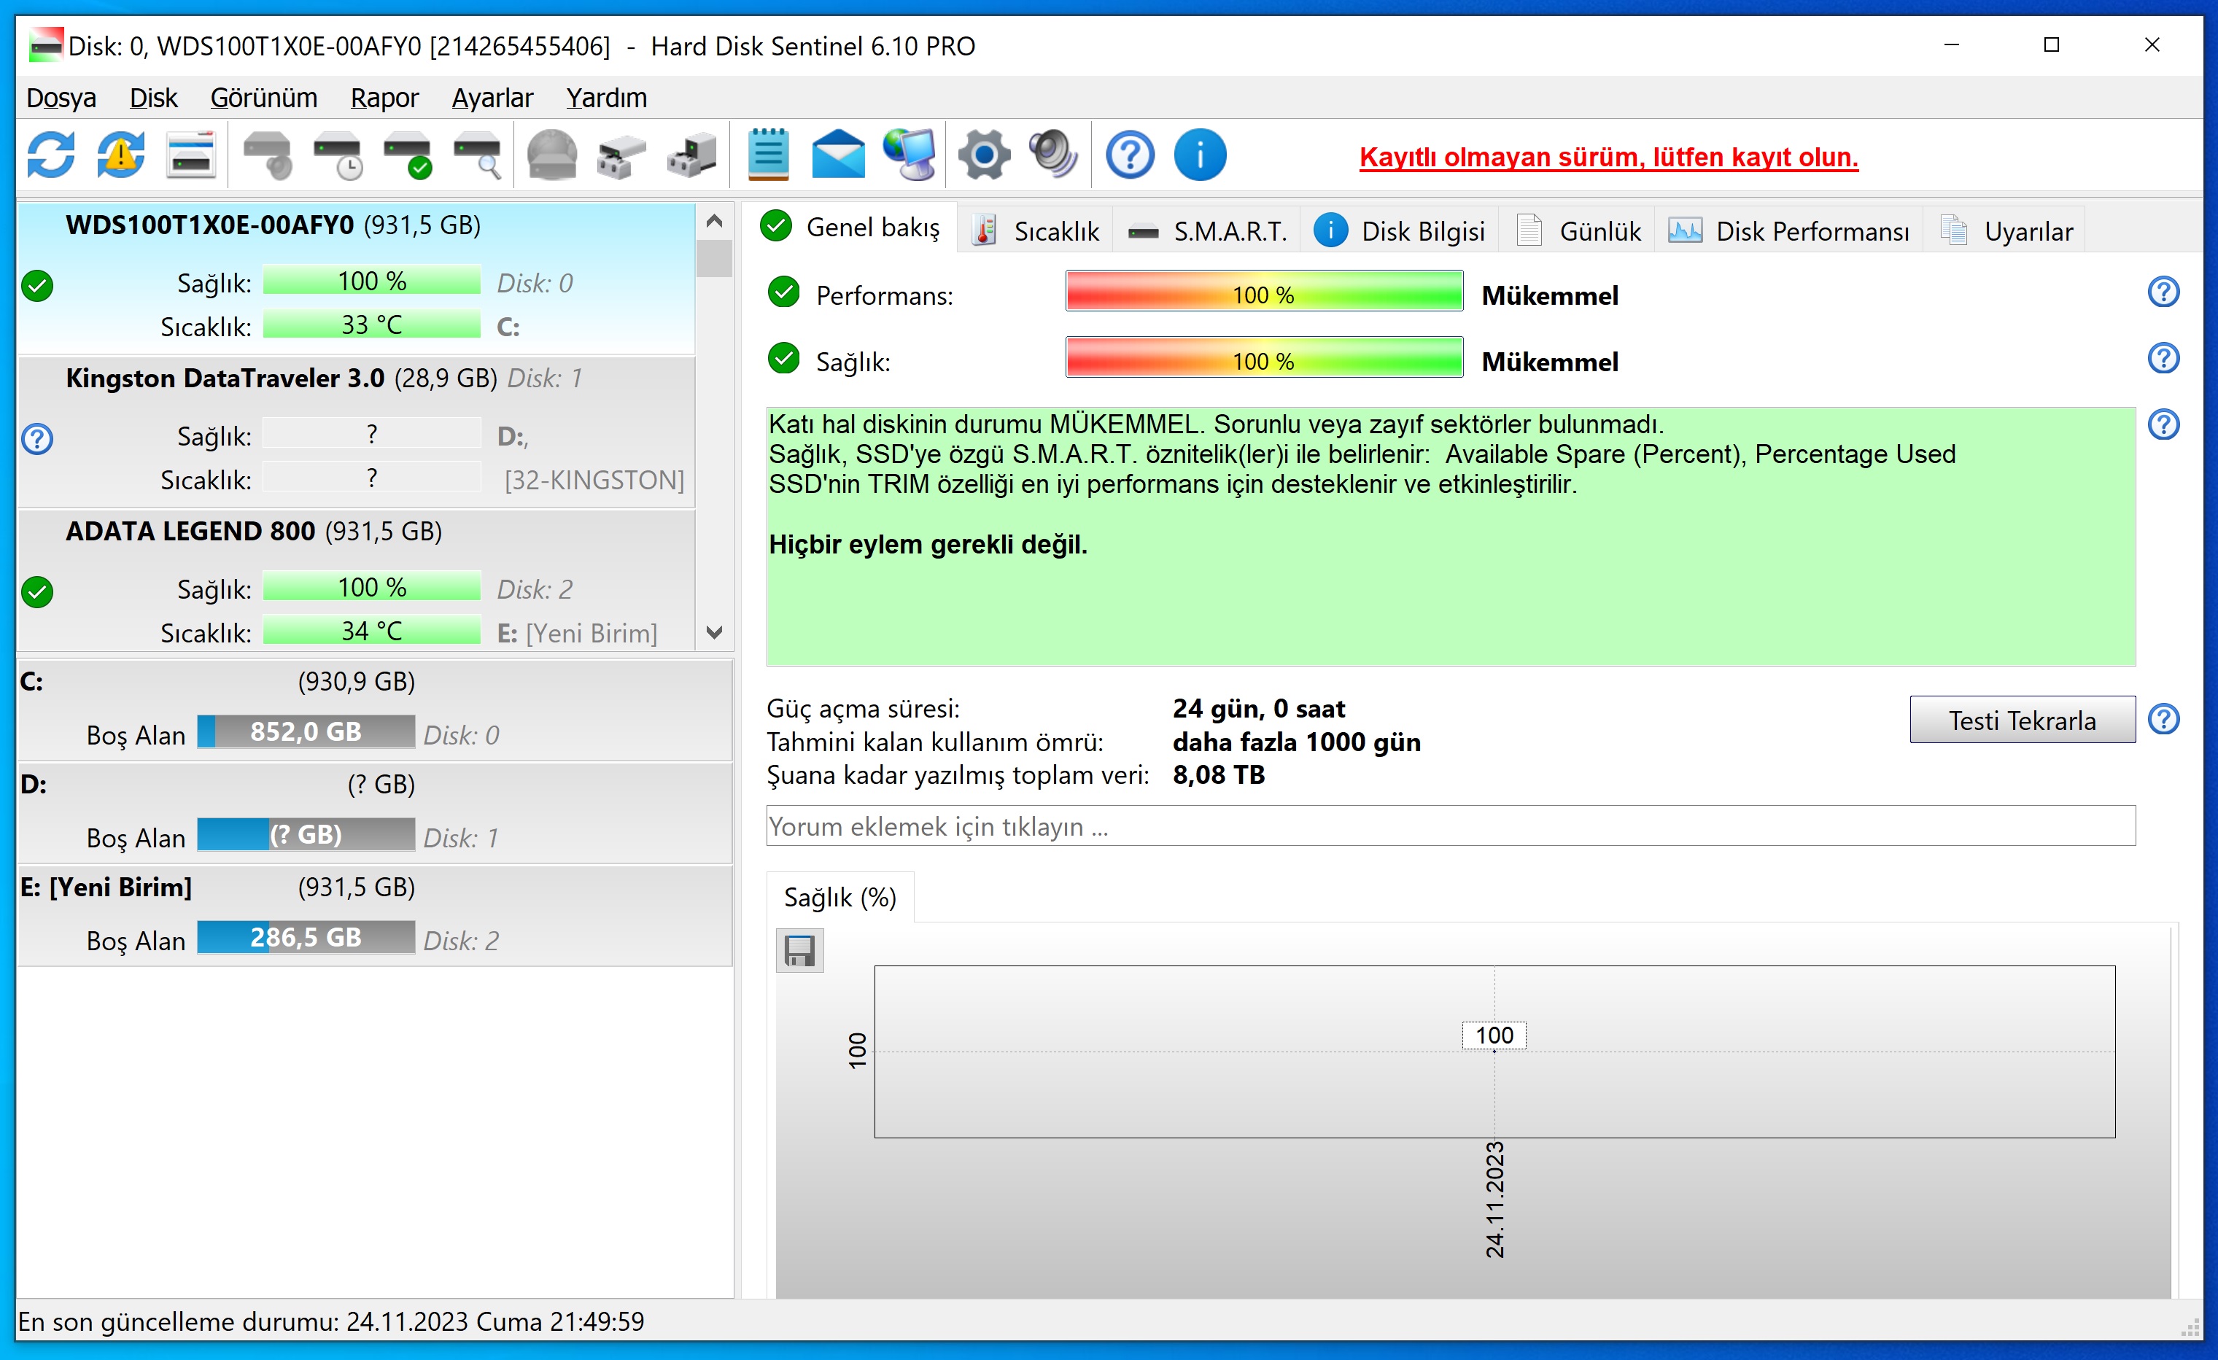Click the disk with magnifier toolbar icon
This screenshot has width=2218, height=1360.
click(x=477, y=156)
